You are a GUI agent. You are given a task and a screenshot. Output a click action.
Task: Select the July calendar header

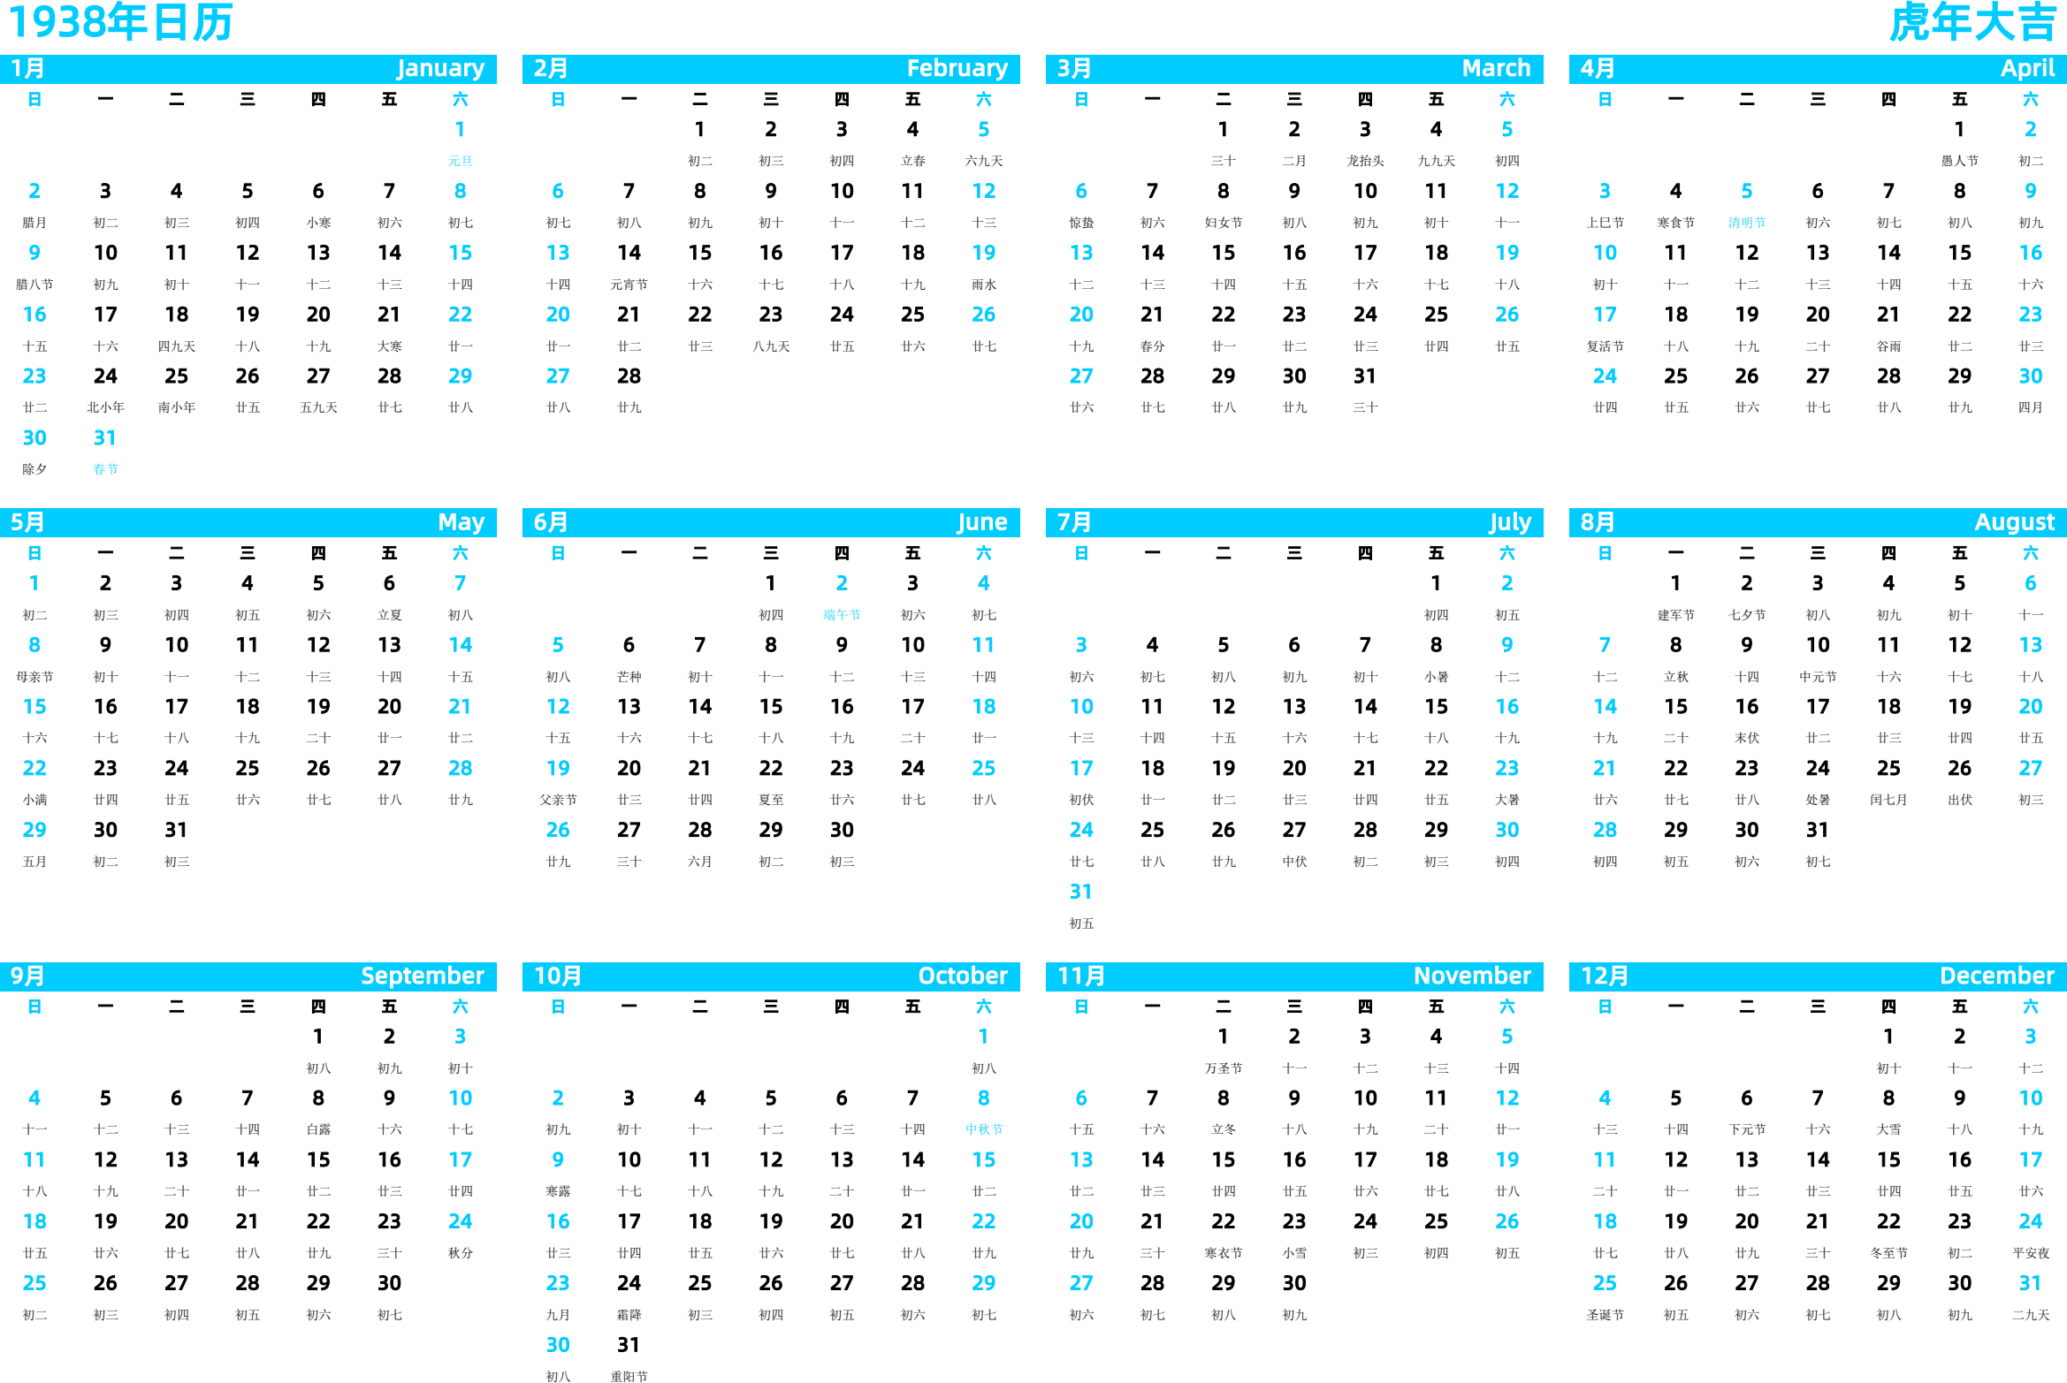pos(1293,519)
